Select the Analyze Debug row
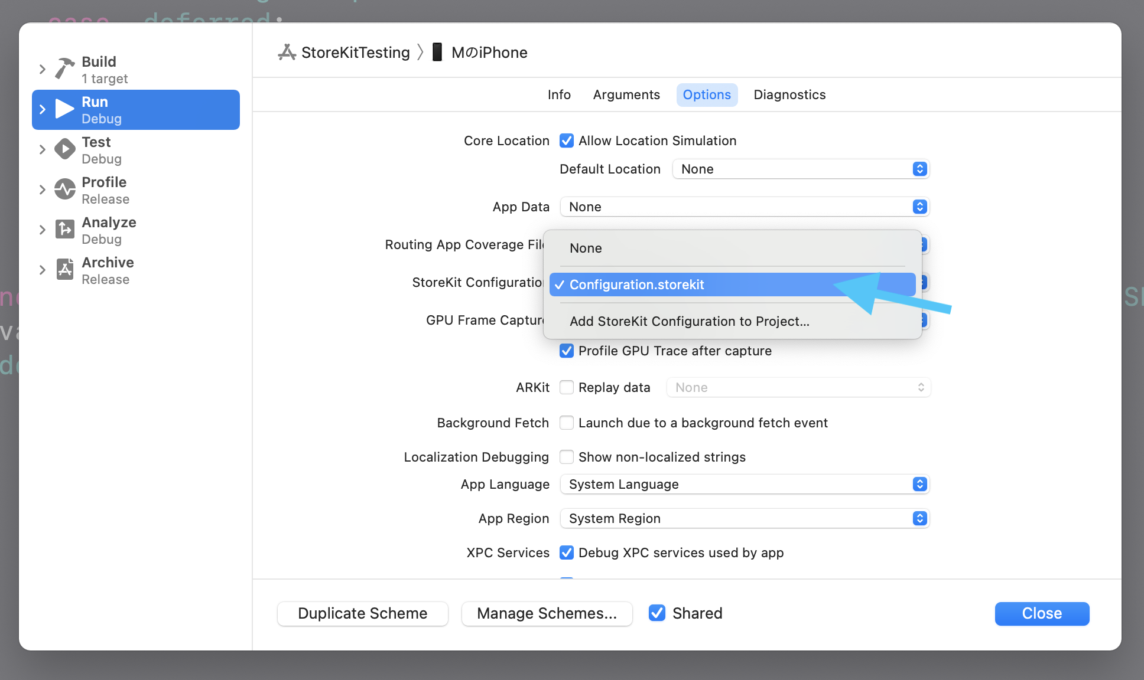The image size is (1144, 680). (136, 230)
